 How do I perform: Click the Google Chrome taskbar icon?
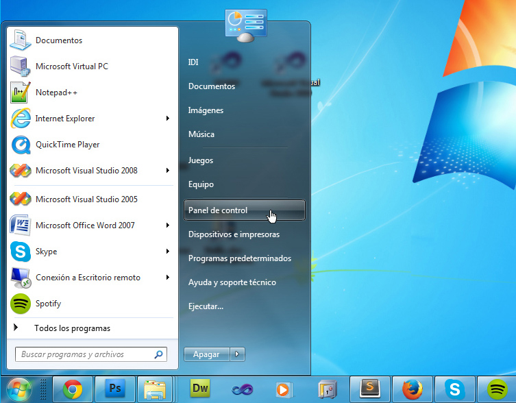tap(71, 389)
